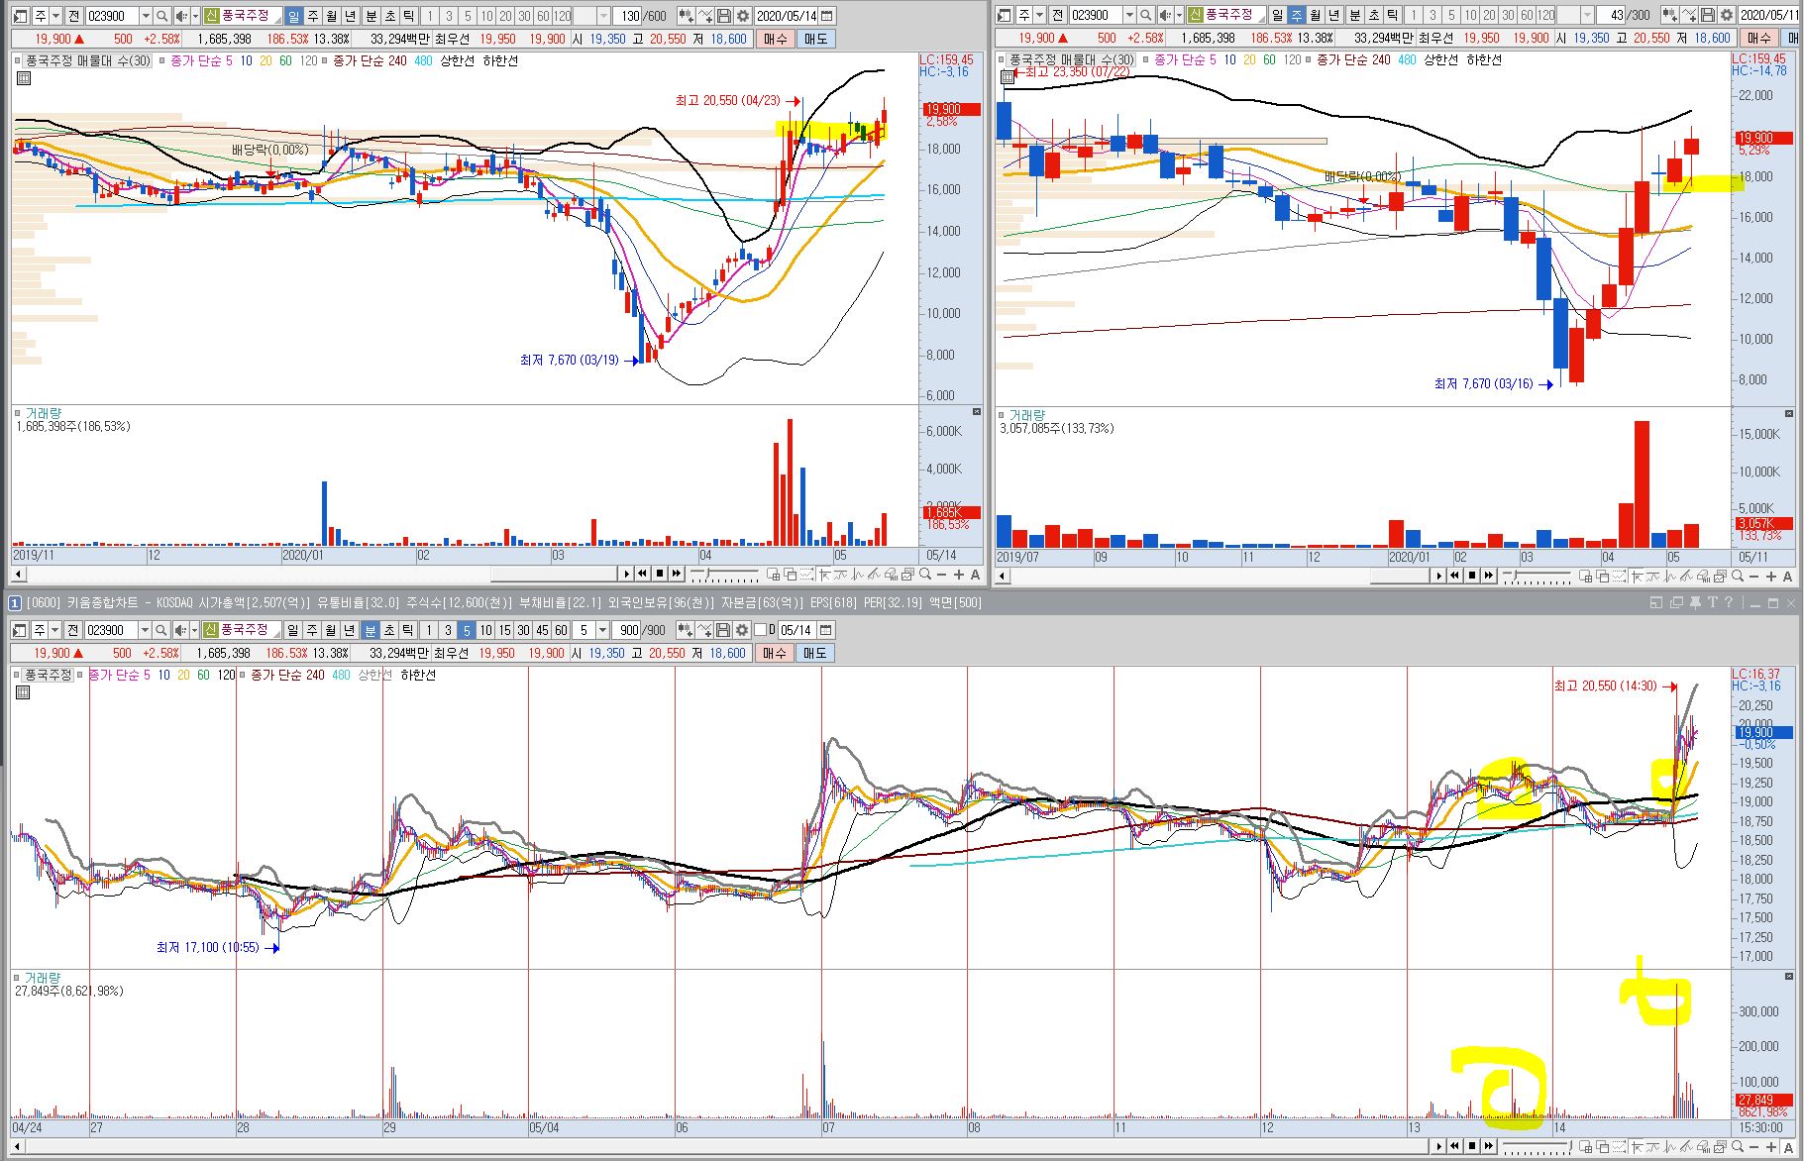Toggle 거래량 legend marker in bottom volume pane
This screenshot has height=1161, width=1804.
(x=17, y=978)
